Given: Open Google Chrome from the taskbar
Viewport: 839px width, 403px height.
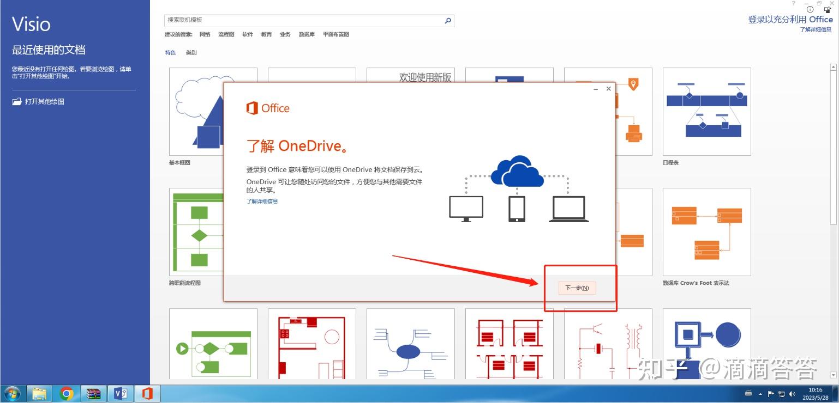Looking at the screenshot, I should click(67, 393).
